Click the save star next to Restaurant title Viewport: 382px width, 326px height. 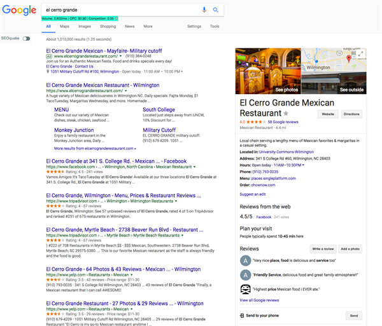286,113
